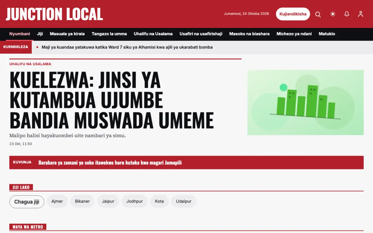
Task: Open Ward 7 water outage ticker headline
Action: (x=127, y=47)
